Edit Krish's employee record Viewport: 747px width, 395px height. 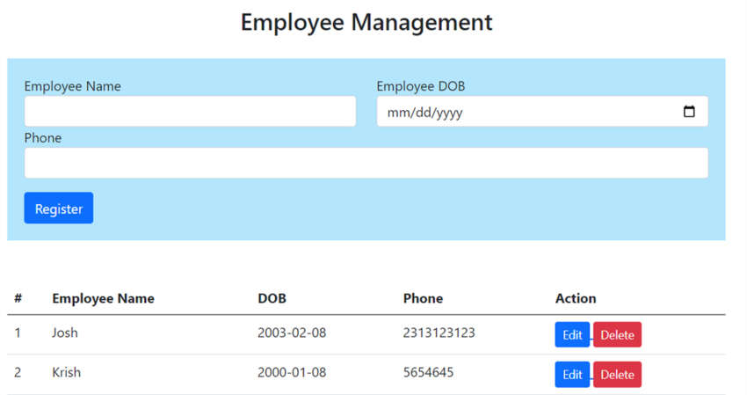click(572, 374)
